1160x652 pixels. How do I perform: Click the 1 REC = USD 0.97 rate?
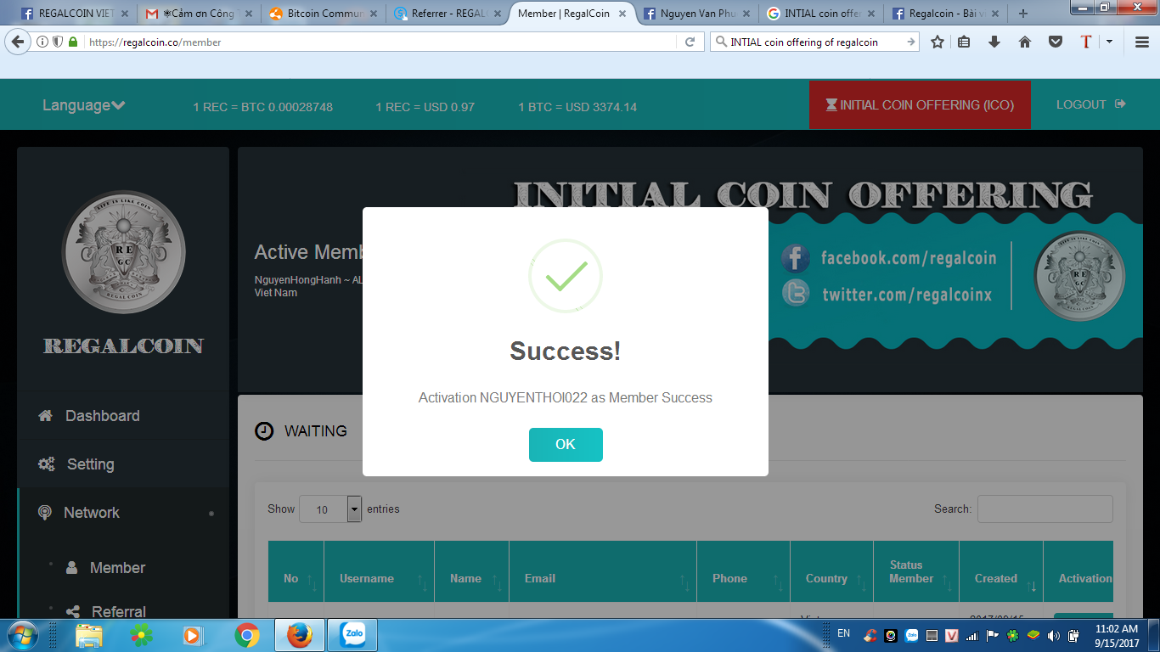pos(425,107)
